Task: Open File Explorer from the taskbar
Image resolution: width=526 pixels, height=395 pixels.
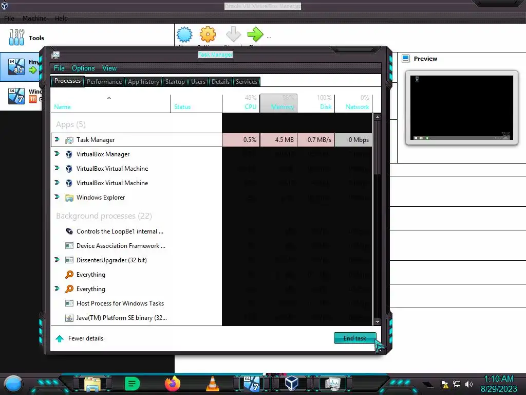Action: coord(92,384)
